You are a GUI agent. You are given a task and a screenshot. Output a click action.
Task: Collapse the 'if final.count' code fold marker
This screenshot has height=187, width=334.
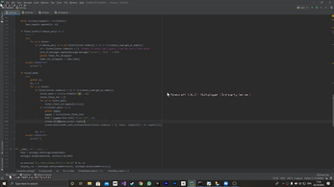click(x=15, y=31)
